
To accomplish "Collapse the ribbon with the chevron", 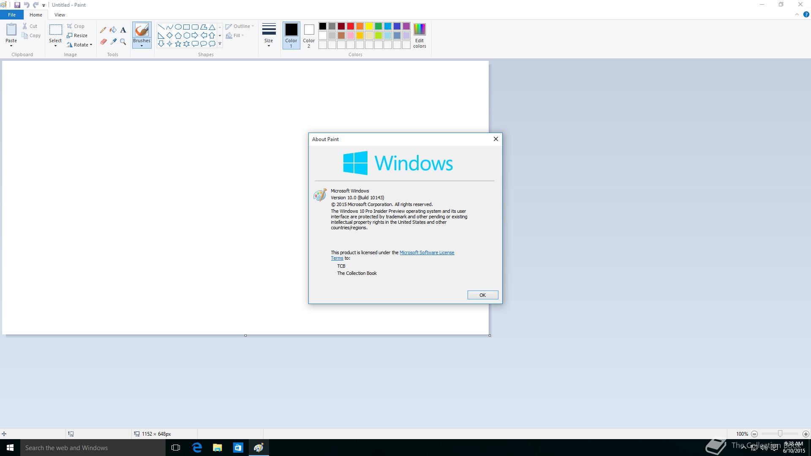I will point(797,14).
